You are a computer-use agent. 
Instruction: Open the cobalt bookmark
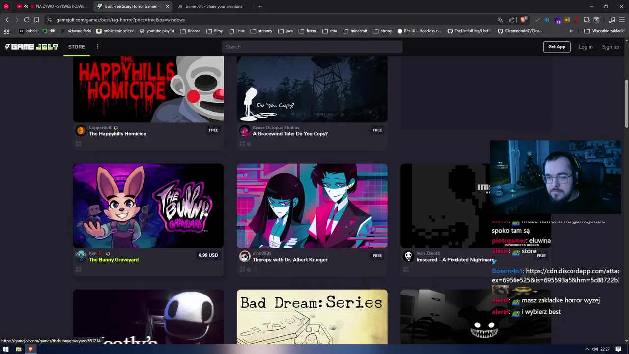point(28,31)
